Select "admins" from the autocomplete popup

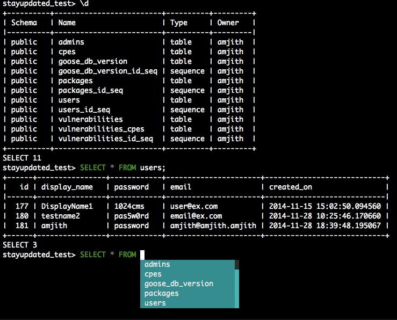click(x=157, y=264)
